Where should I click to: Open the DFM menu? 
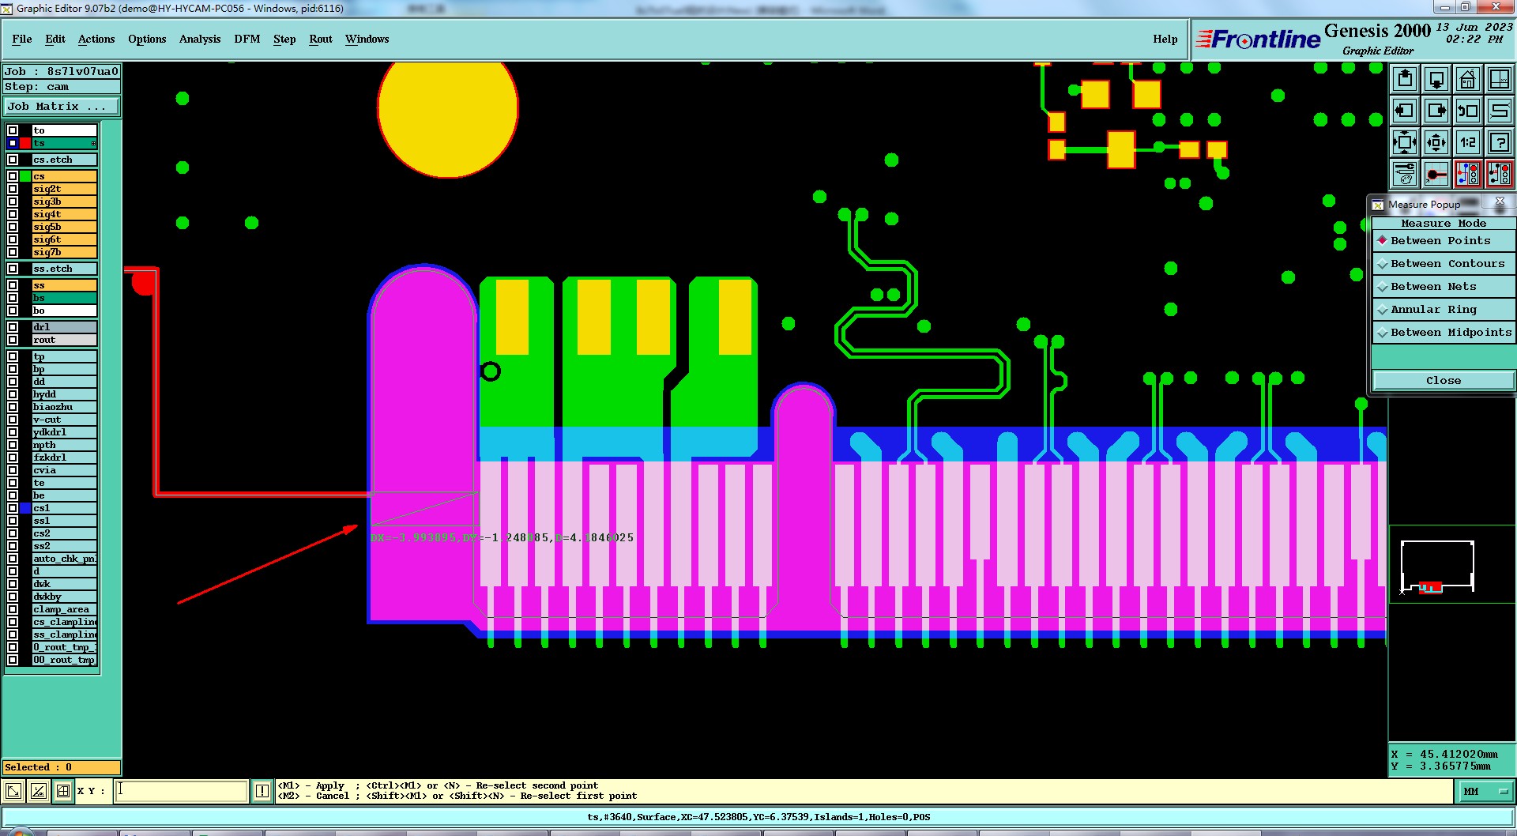[247, 39]
